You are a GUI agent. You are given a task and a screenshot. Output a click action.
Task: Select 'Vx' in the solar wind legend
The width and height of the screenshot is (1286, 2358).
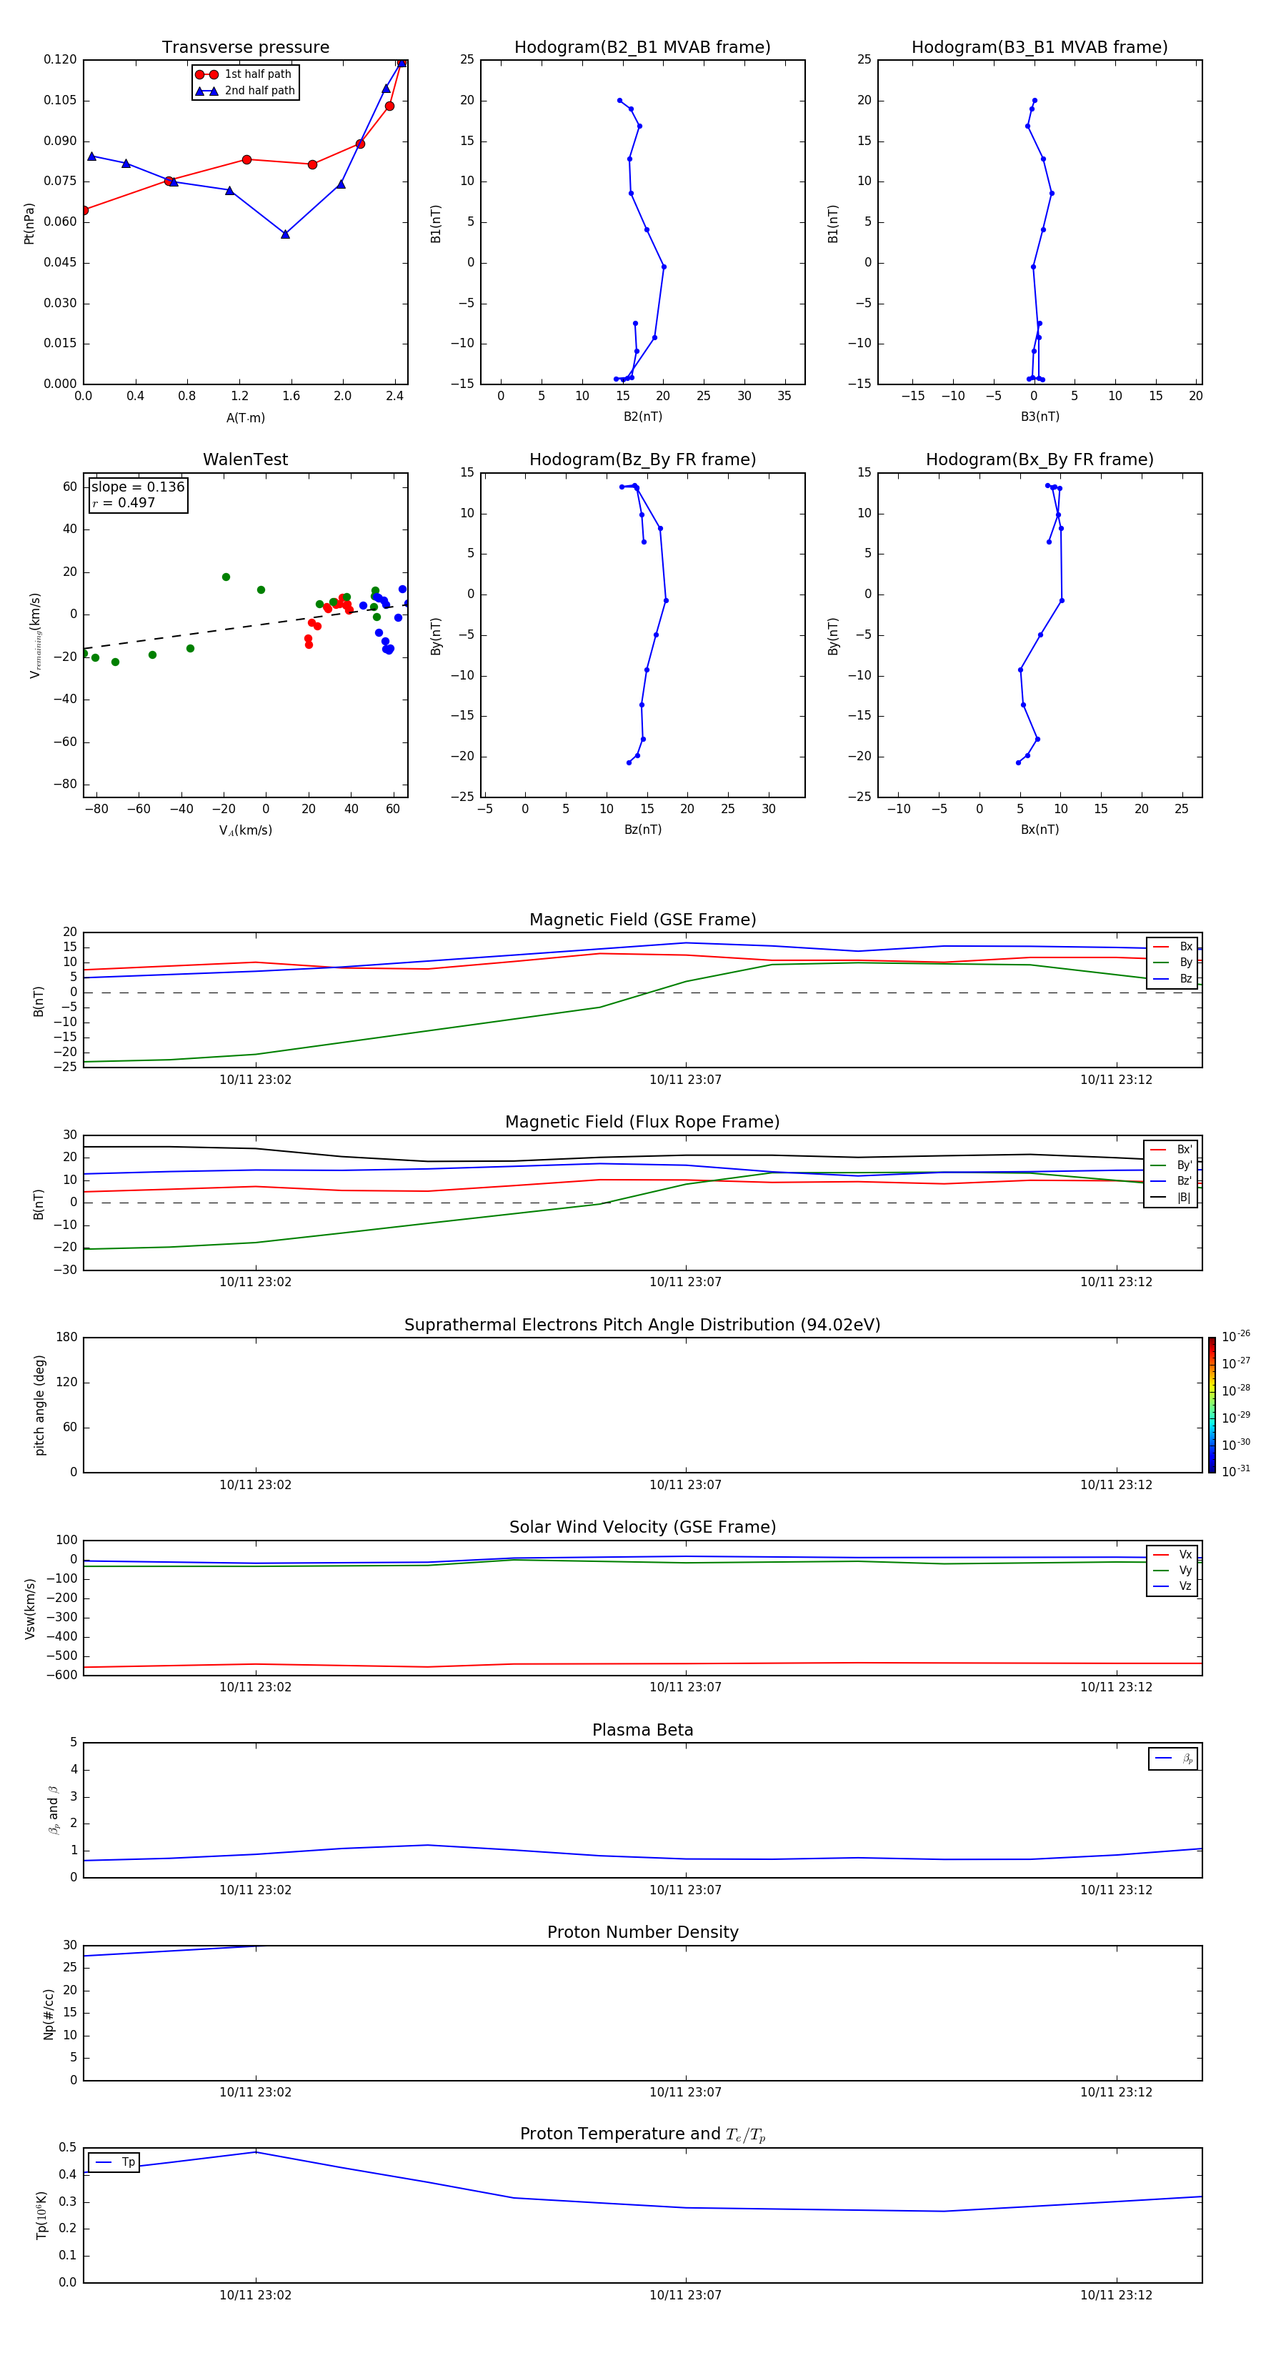coord(1172,1554)
